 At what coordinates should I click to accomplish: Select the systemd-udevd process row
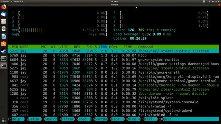(x=113, y=111)
